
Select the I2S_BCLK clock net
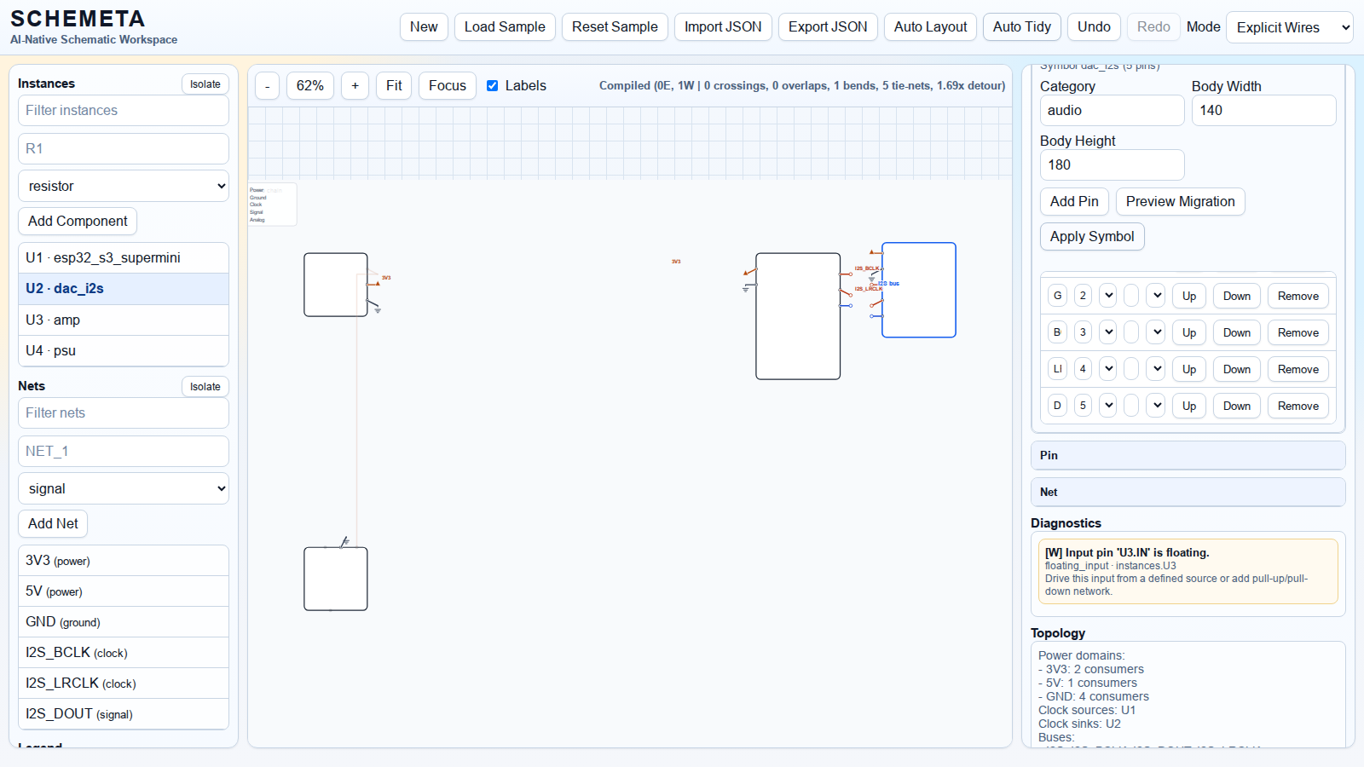(x=124, y=653)
